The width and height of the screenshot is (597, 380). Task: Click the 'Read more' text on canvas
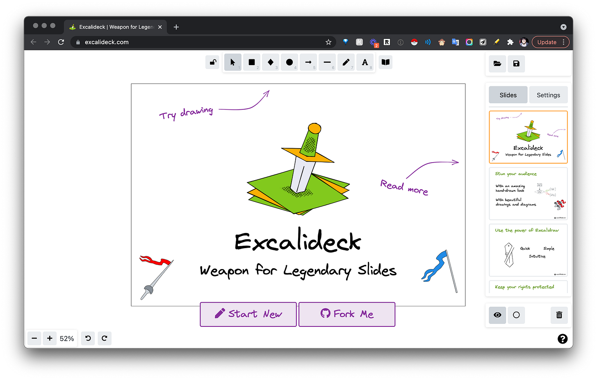[x=404, y=188]
